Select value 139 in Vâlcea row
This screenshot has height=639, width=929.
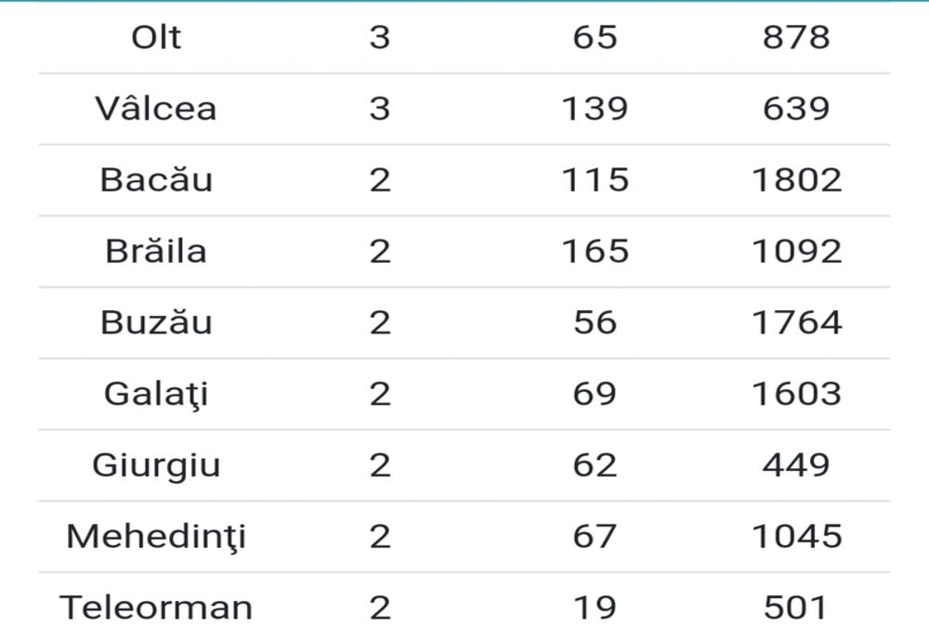[595, 109]
